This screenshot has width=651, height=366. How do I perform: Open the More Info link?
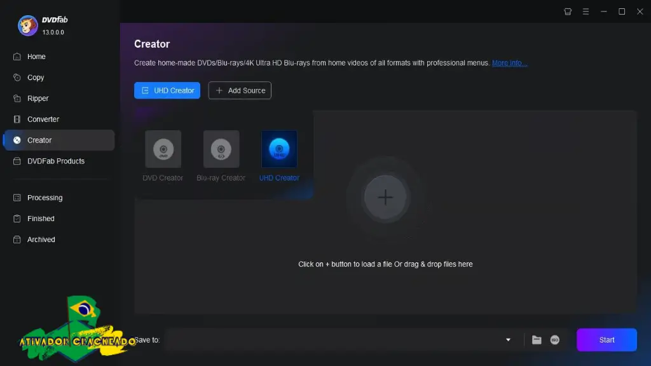click(x=509, y=63)
